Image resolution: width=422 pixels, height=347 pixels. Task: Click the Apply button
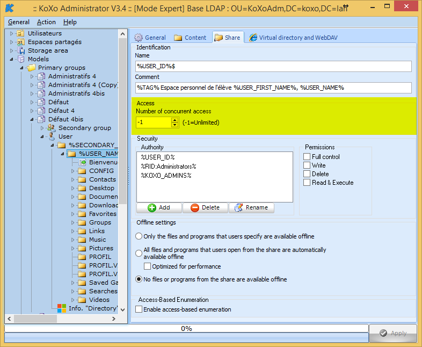pos(393,333)
